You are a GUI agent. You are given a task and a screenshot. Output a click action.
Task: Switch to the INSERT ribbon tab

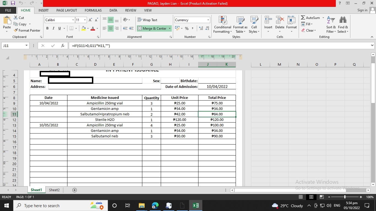click(x=43, y=10)
